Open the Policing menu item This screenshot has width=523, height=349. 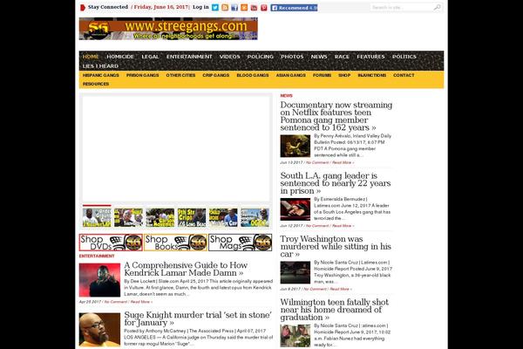pos(260,56)
